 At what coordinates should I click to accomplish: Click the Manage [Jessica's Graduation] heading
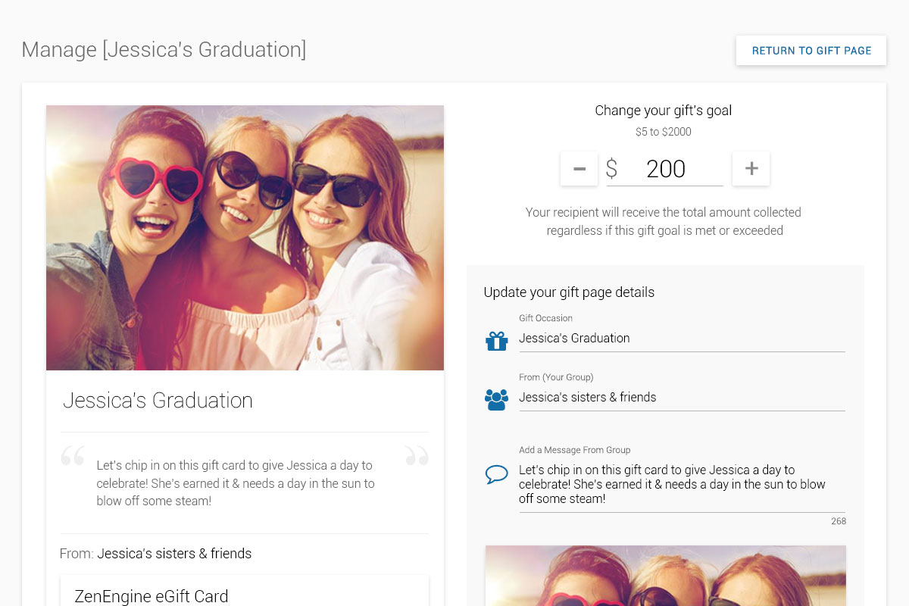(164, 50)
